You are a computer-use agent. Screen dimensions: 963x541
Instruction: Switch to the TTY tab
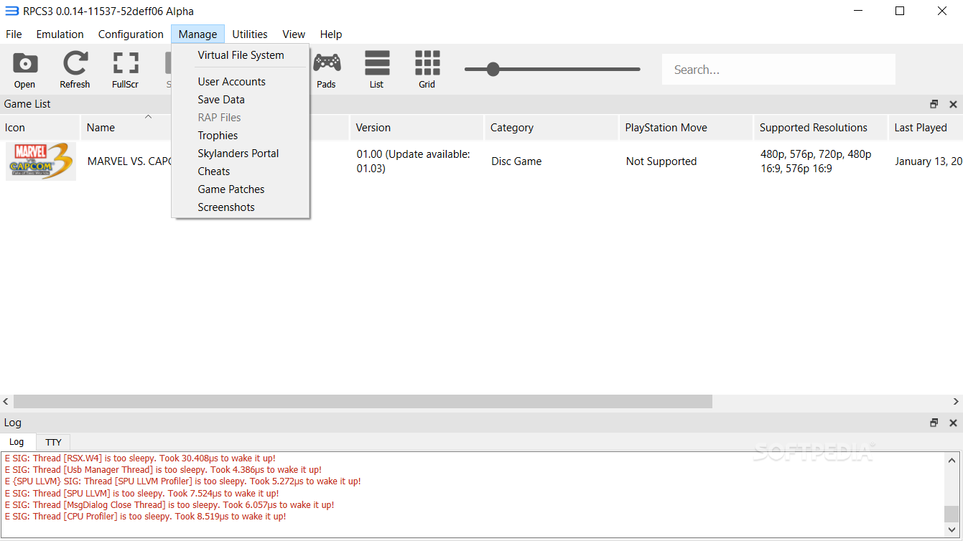53,442
